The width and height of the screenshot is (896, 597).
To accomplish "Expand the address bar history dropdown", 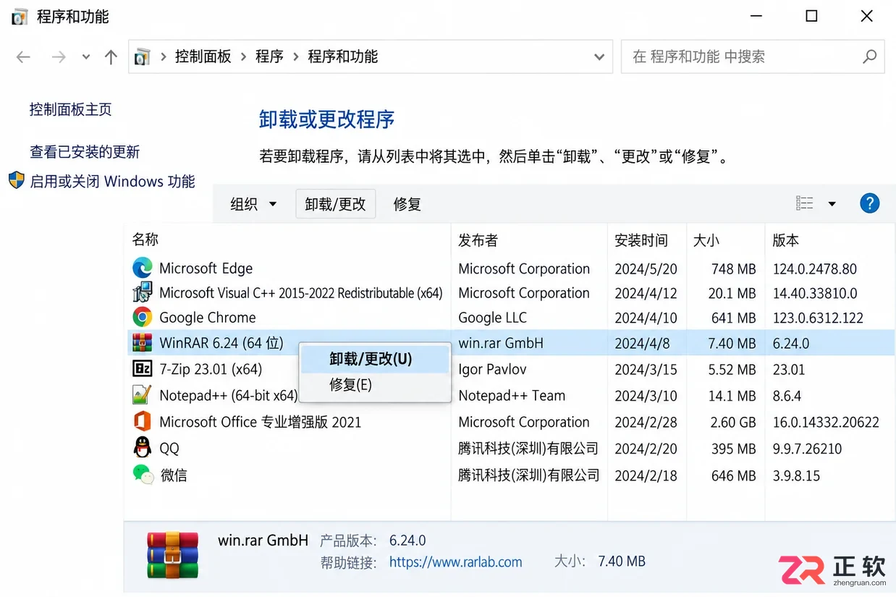I will pos(599,57).
